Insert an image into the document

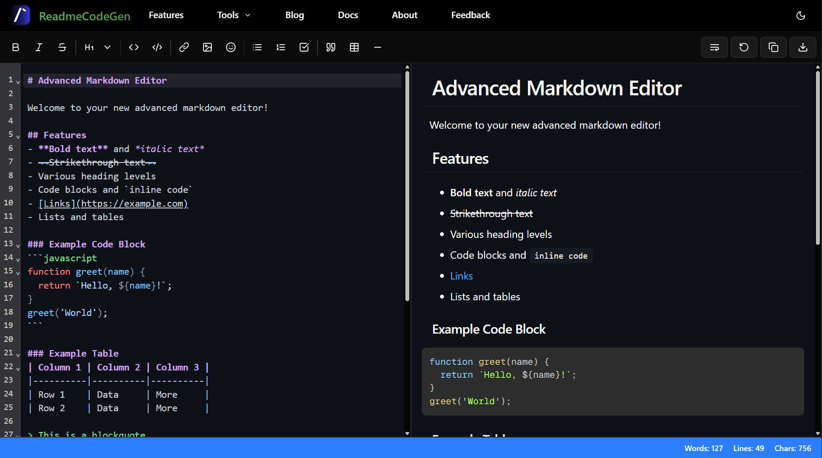click(x=207, y=47)
